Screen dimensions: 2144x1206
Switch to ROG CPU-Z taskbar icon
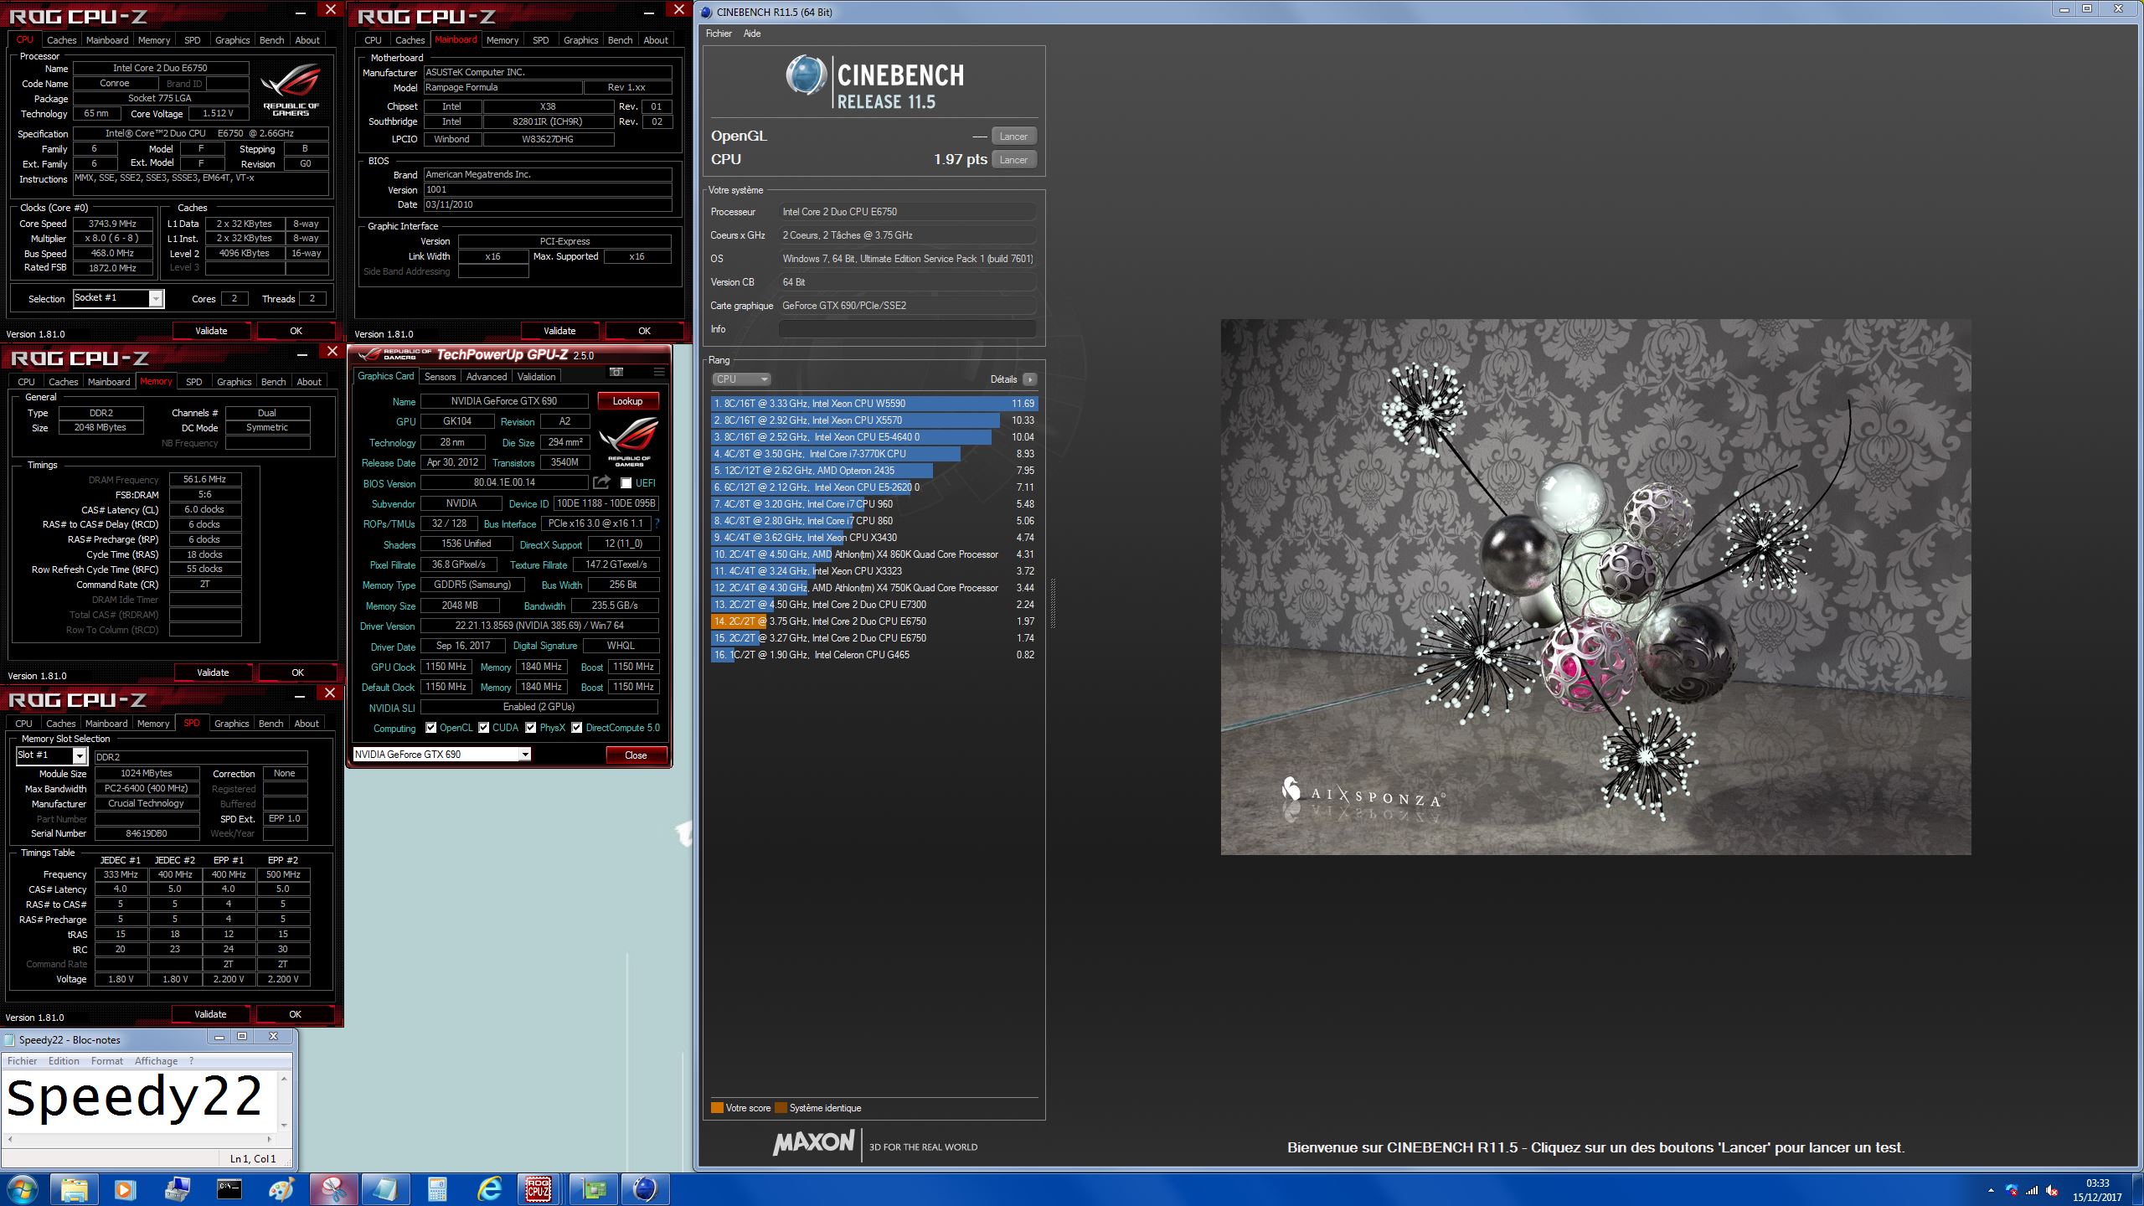coord(539,1189)
